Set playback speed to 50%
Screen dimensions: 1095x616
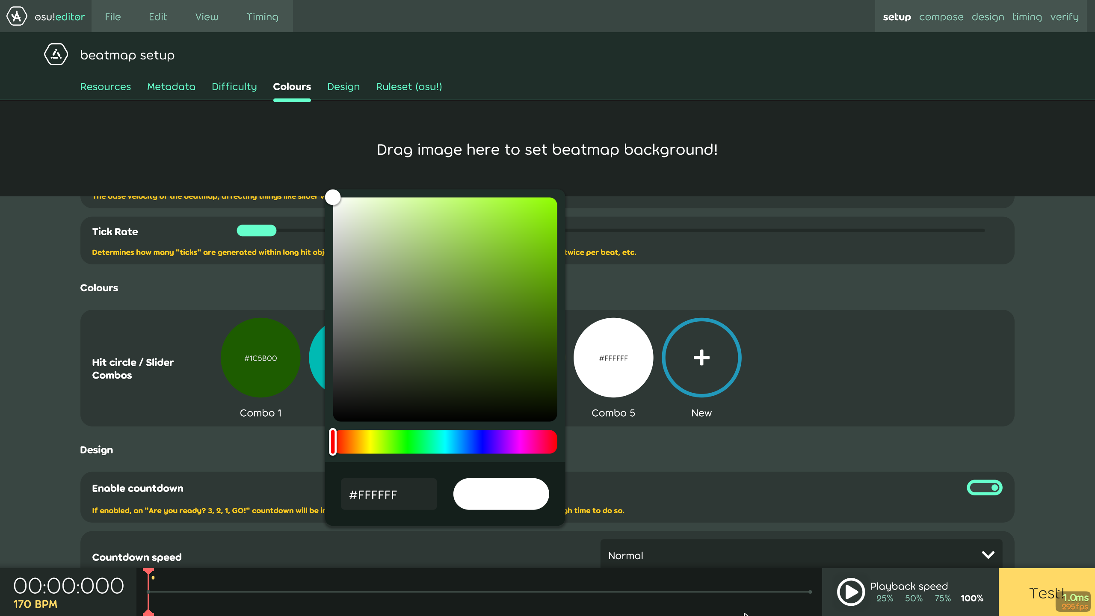click(x=914, y=598)
